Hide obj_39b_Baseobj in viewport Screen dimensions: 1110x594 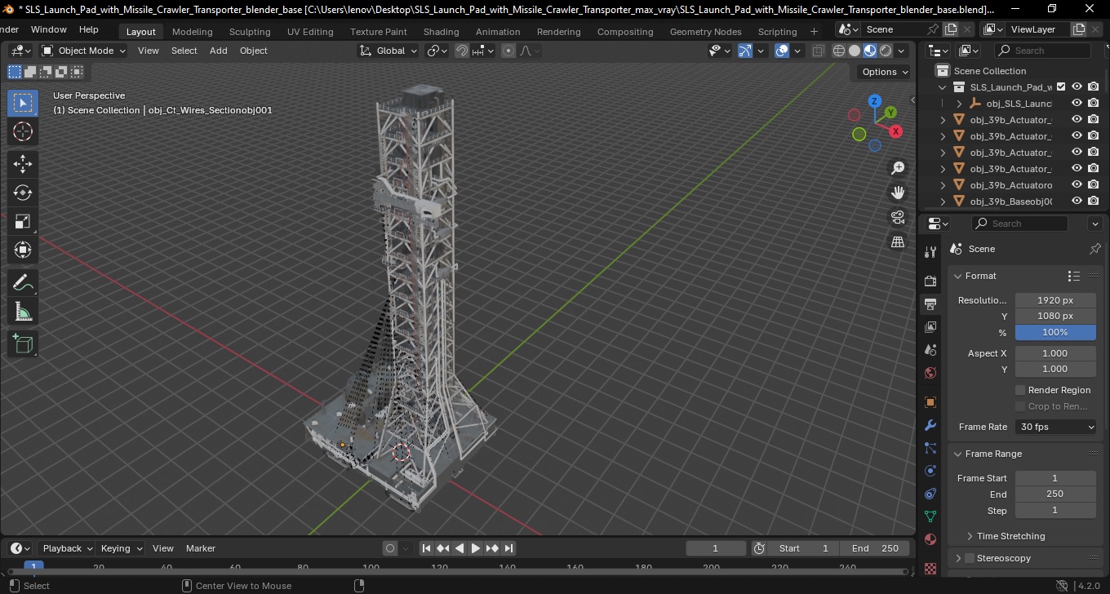(1077, 201)
